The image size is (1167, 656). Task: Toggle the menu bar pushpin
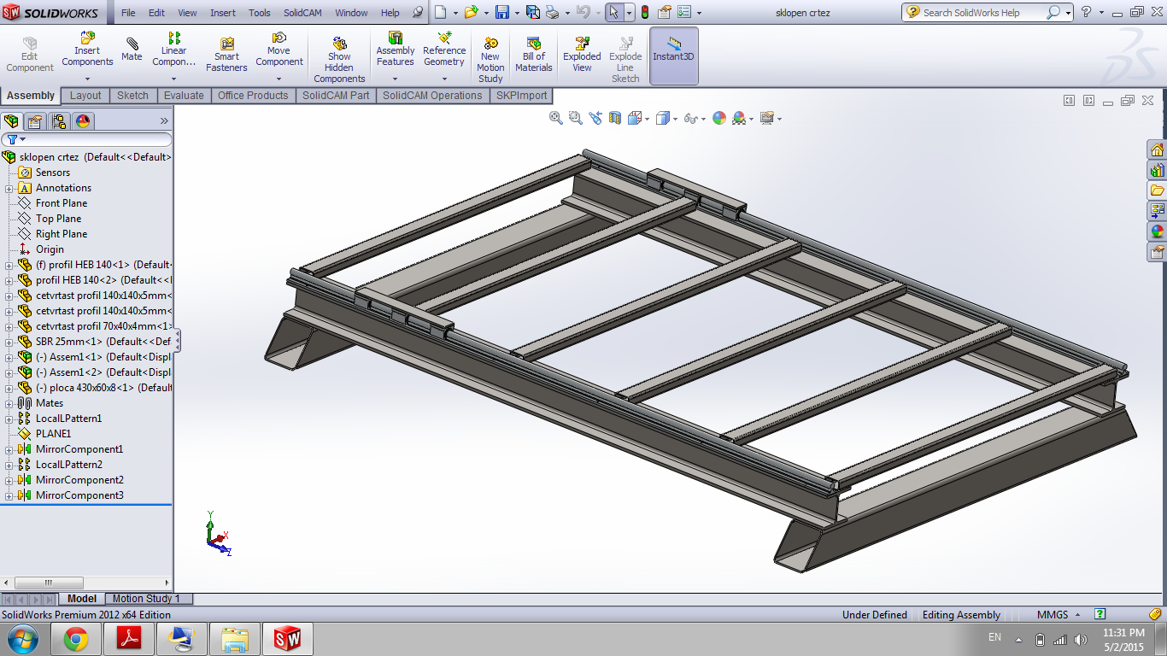click(417, 13)
